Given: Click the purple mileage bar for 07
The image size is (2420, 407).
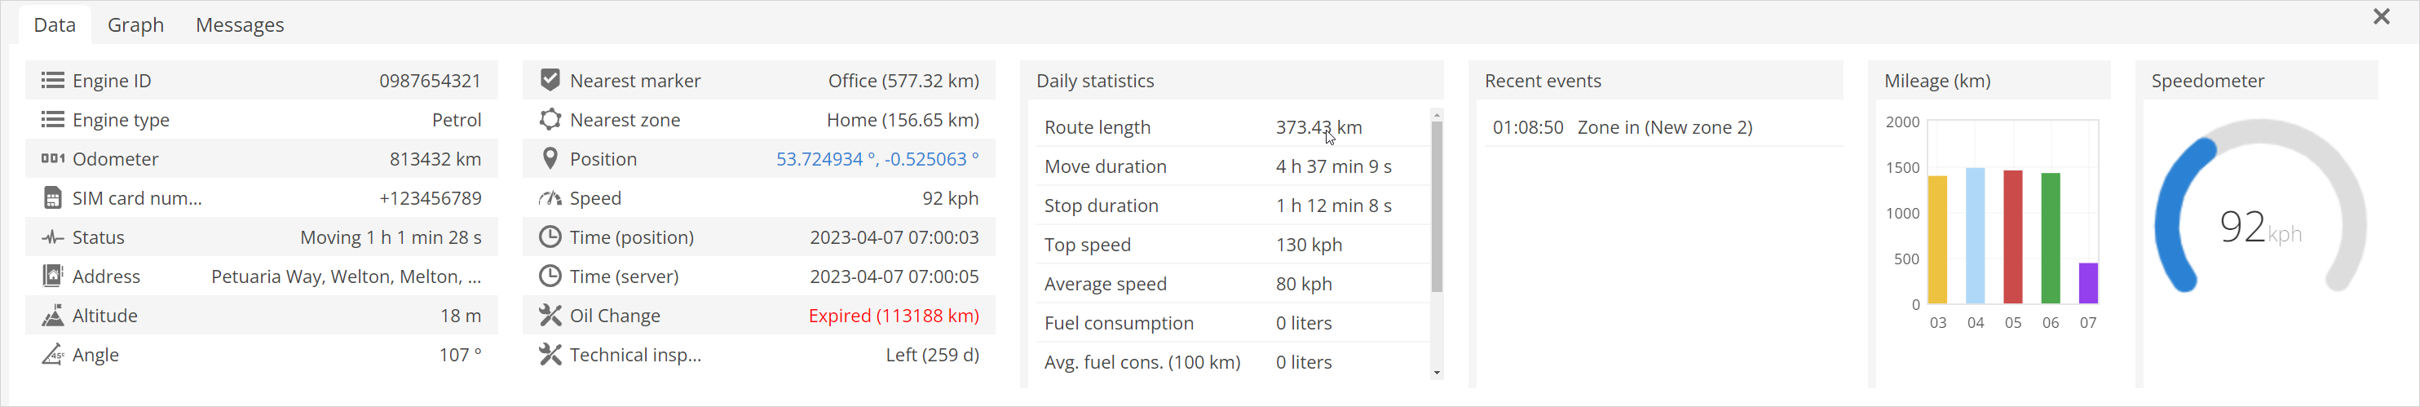Looking at the screenshot, I should 2088,283.
